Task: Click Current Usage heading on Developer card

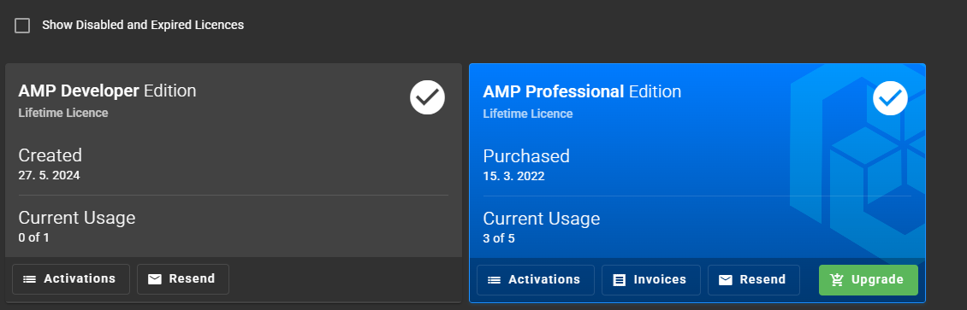Action: pos(77,218)
